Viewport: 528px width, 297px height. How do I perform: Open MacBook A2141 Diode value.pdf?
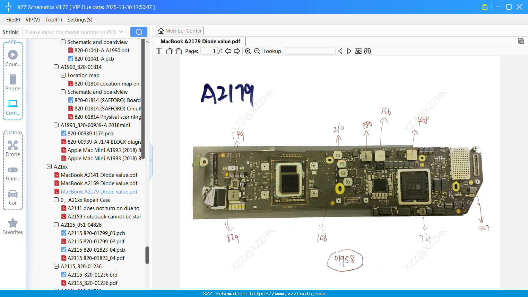[99, 175]
